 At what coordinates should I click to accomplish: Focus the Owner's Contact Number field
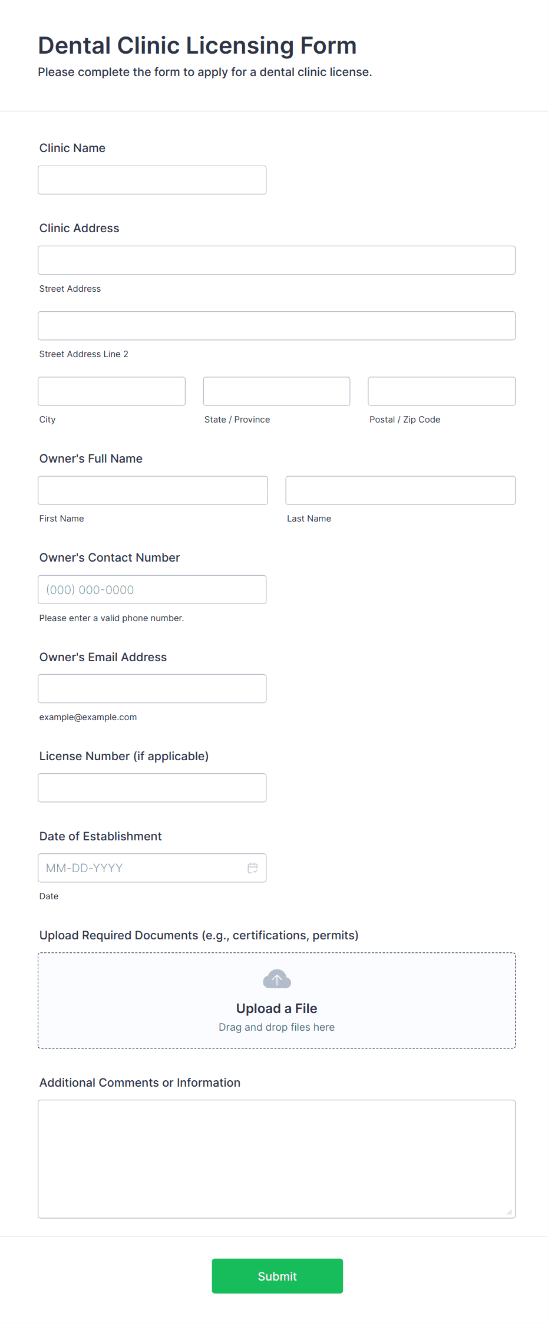click(x=152, y=589)
